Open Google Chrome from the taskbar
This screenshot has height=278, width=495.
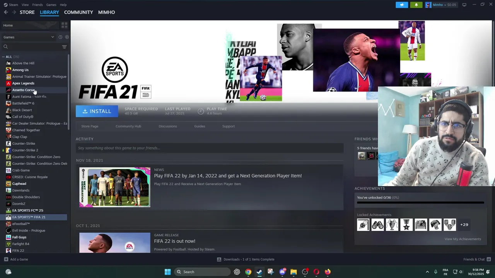[248, 272]
